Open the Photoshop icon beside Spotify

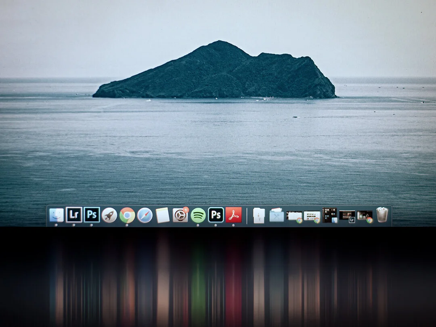click(x=216, y=215)
